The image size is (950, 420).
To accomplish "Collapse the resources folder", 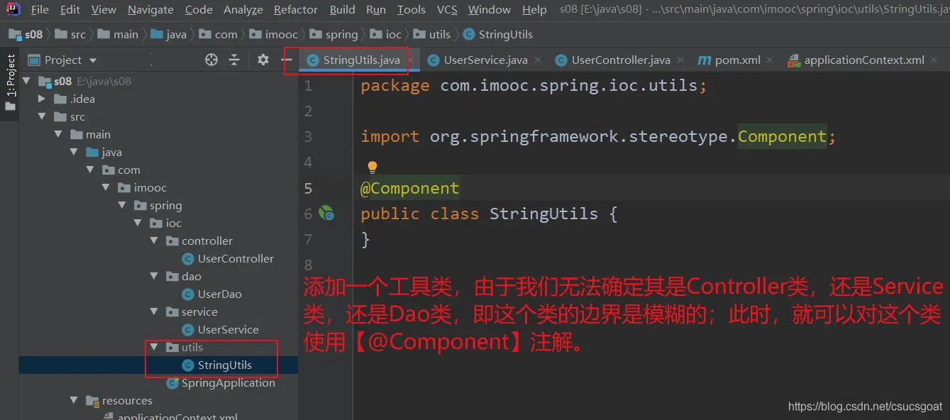I will pos(74,400).
